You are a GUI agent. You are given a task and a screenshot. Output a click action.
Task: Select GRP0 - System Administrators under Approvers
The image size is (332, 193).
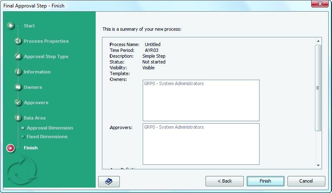click(x=174, y=127)
